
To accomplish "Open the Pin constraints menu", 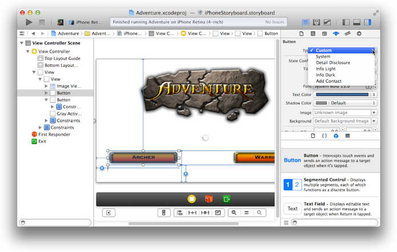I will click(192, 213).
